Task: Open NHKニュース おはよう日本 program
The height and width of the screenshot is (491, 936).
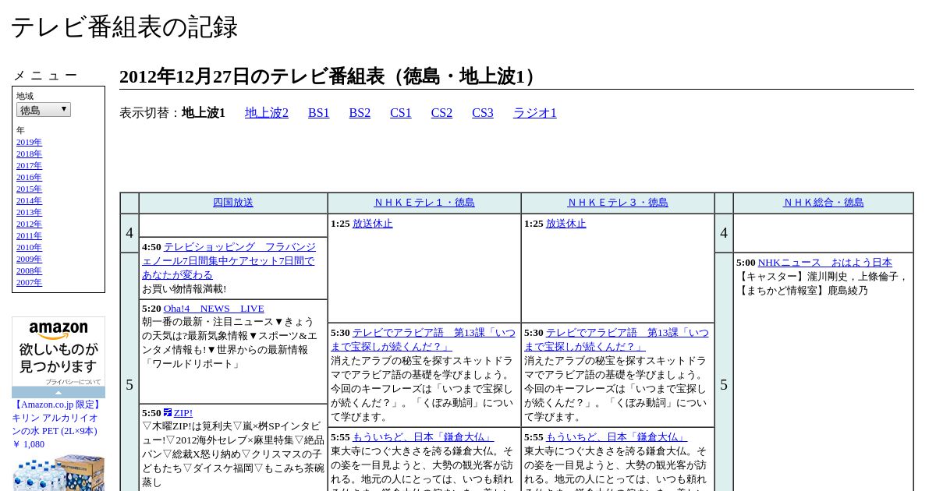Action: pyautogui.click(x=825, y=263)
